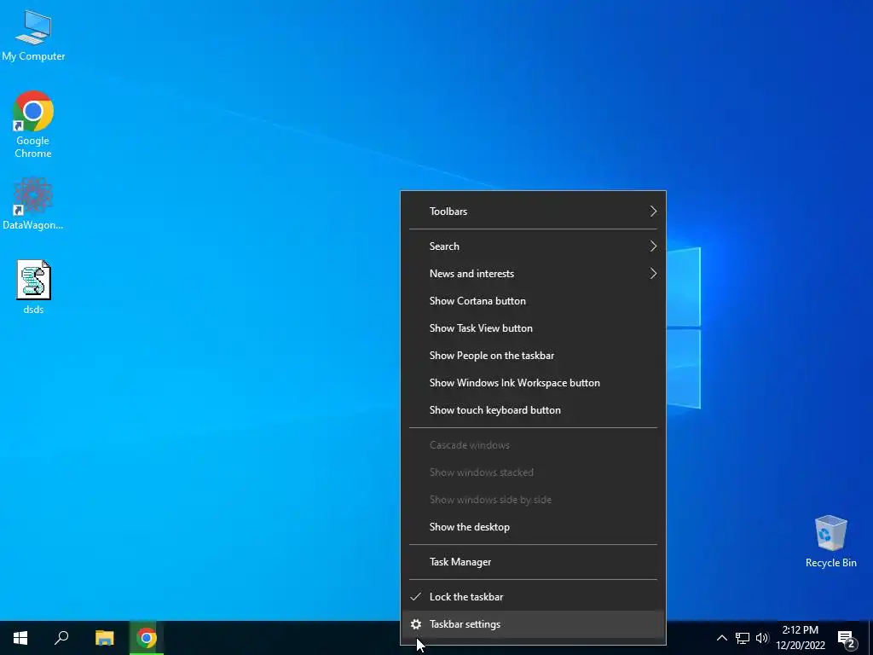This screenshot has width=873, height=655.
Task: Open the My Computer desktop icon
Action: pyautogui.click(x=33, y=36)
